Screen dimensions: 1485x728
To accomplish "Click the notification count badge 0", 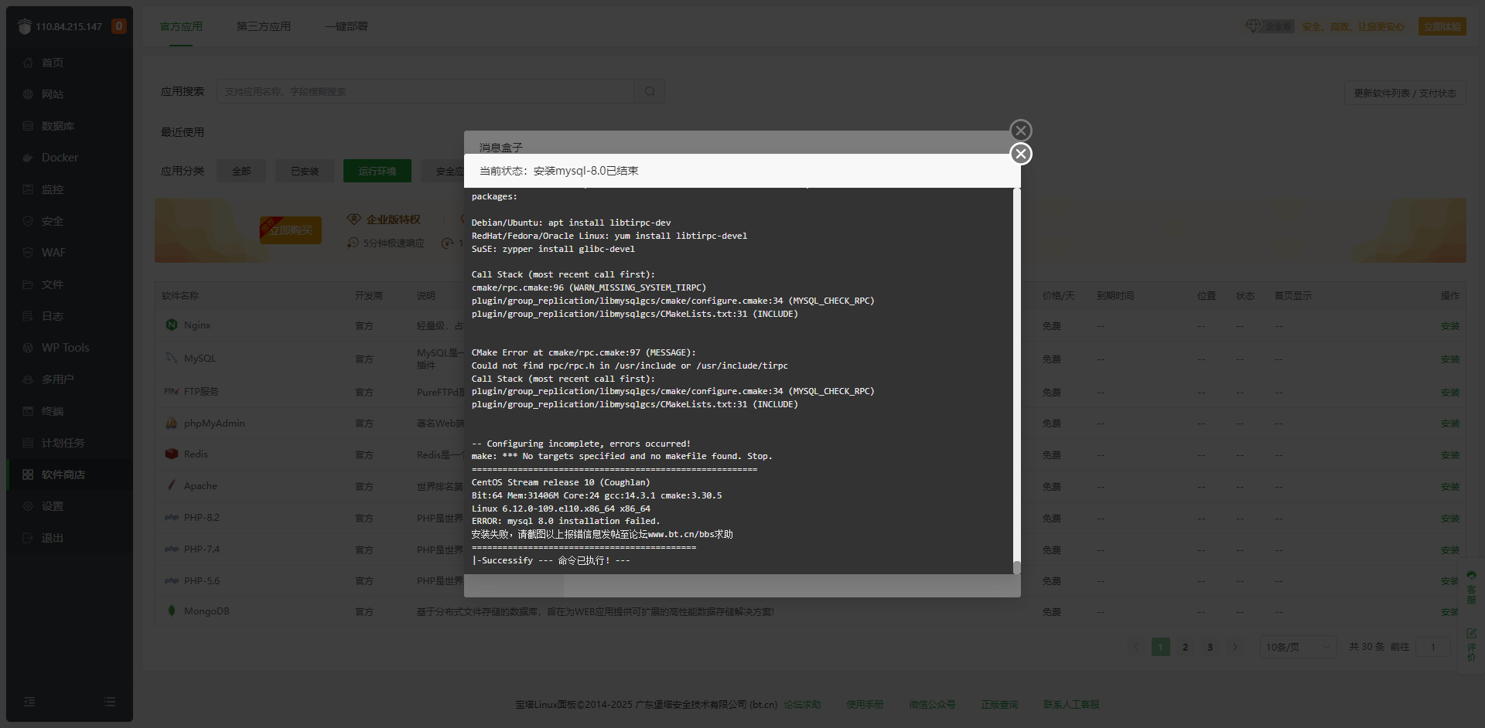I will [118, 26].
